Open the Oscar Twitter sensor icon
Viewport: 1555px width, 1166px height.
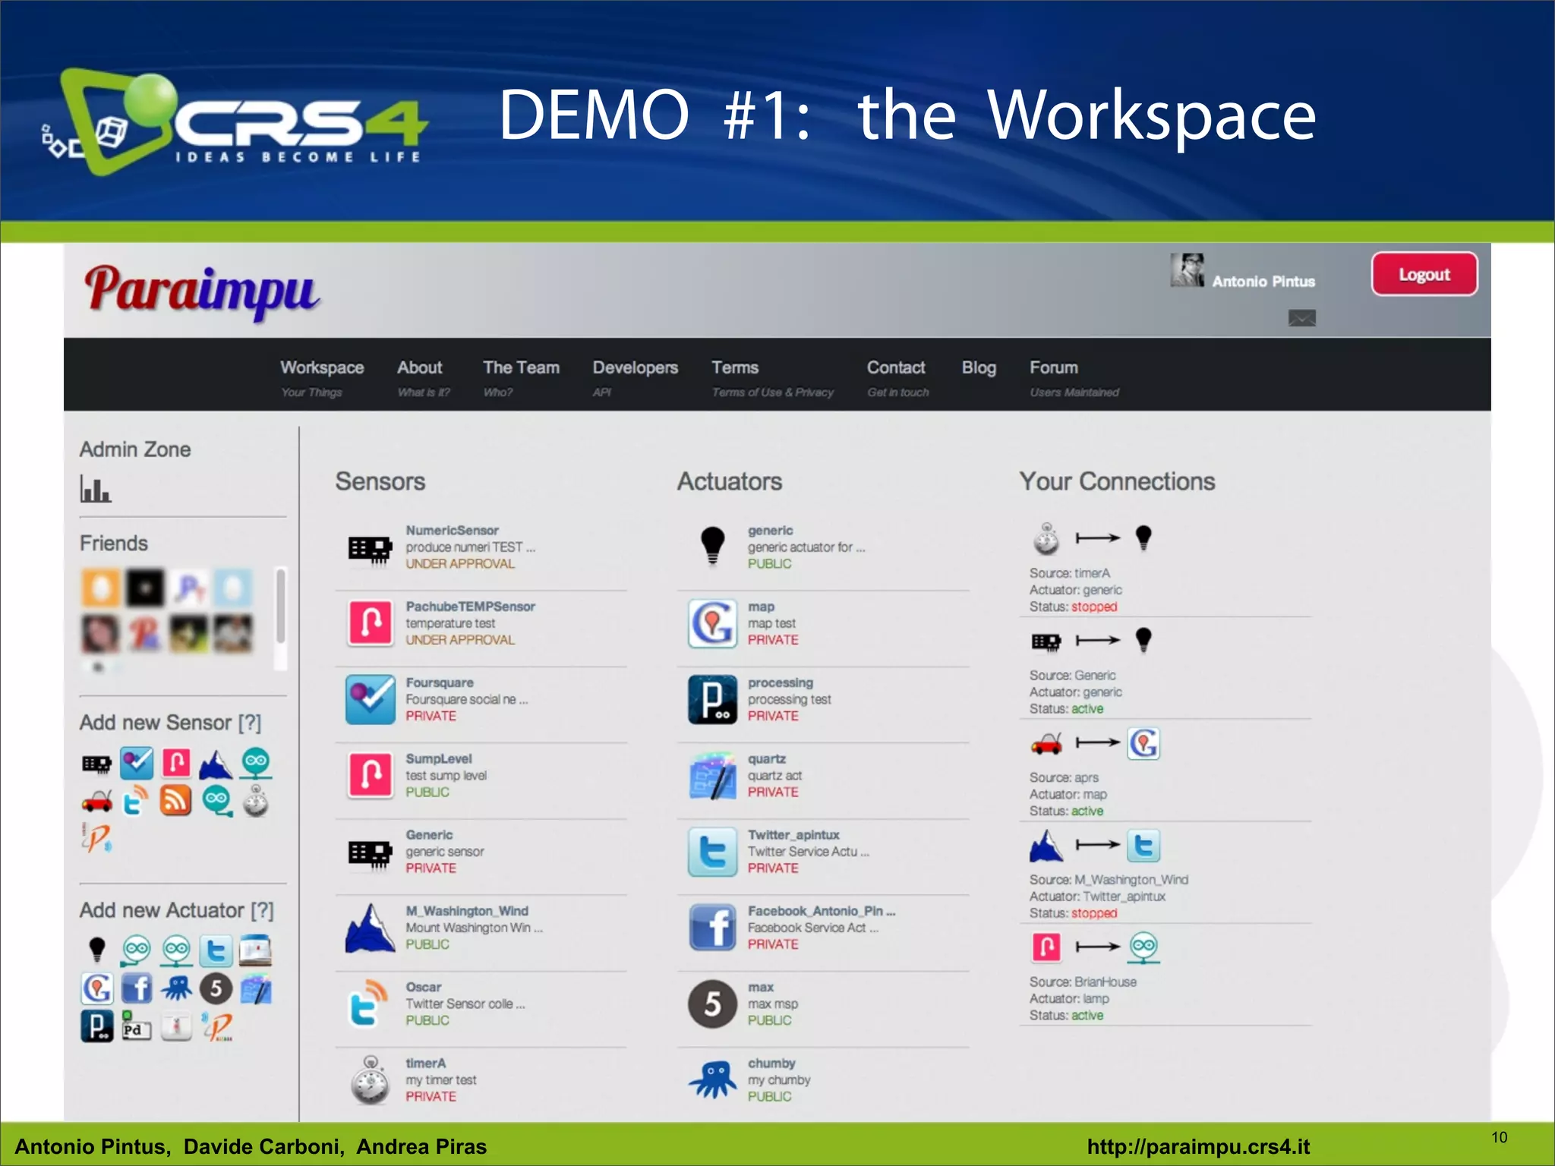(x=367, y=1003)
